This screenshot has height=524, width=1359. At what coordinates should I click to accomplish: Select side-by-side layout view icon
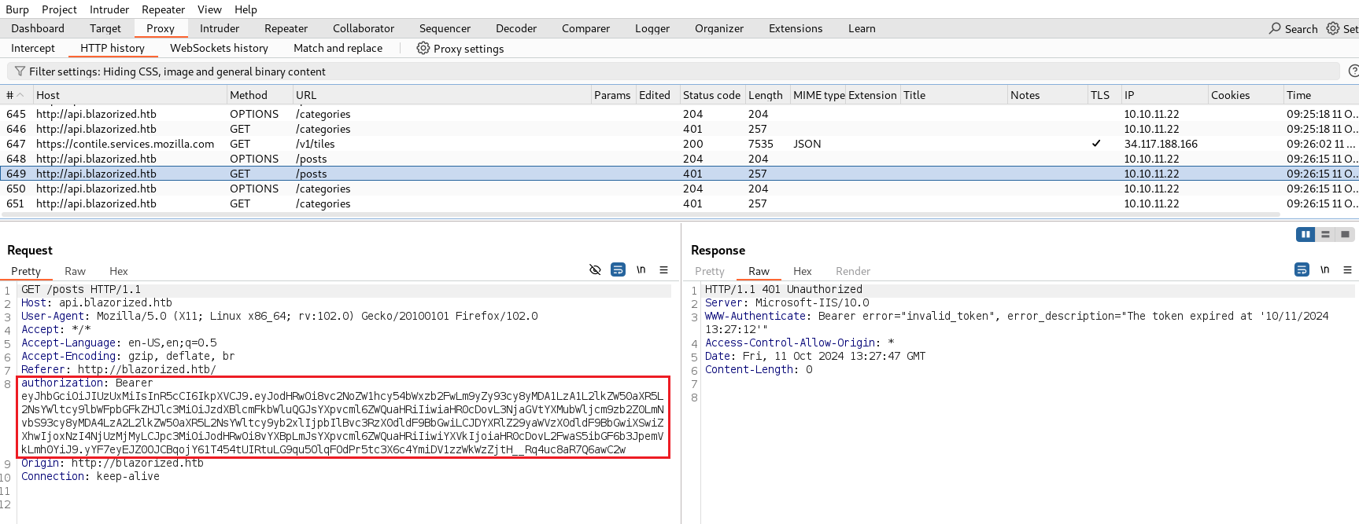tap(1305, 234)
